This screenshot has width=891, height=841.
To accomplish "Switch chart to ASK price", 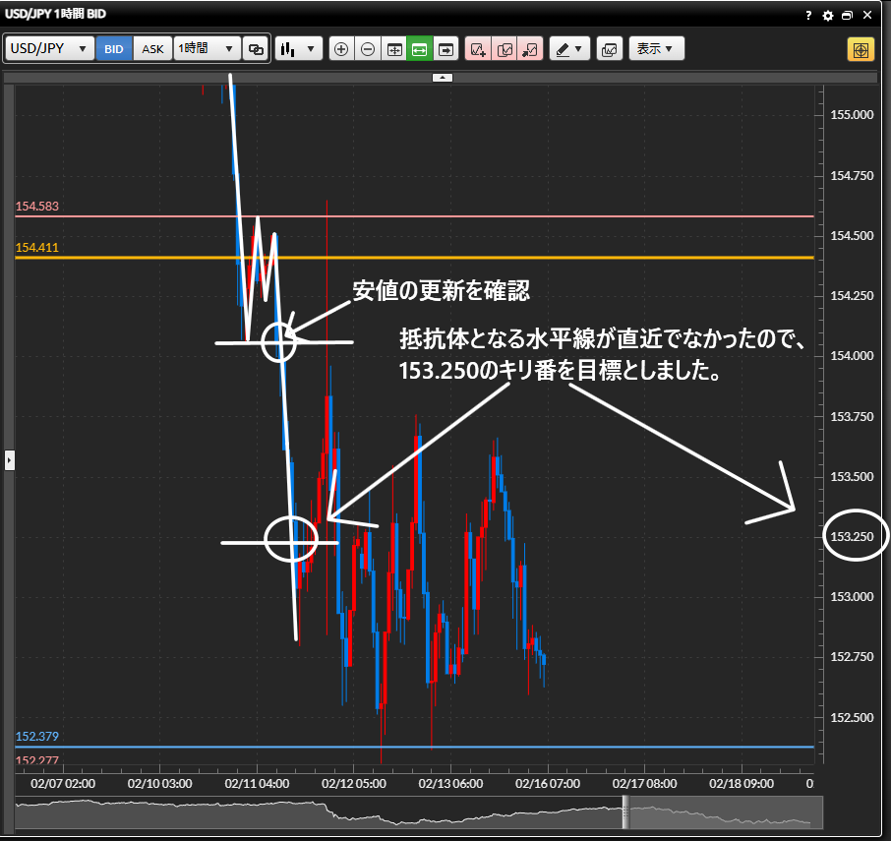I will coord(152,49).
